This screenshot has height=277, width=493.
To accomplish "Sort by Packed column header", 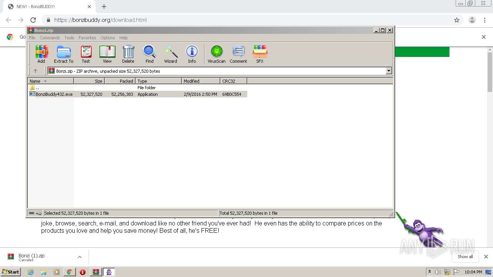I will [x=120, y=81].
